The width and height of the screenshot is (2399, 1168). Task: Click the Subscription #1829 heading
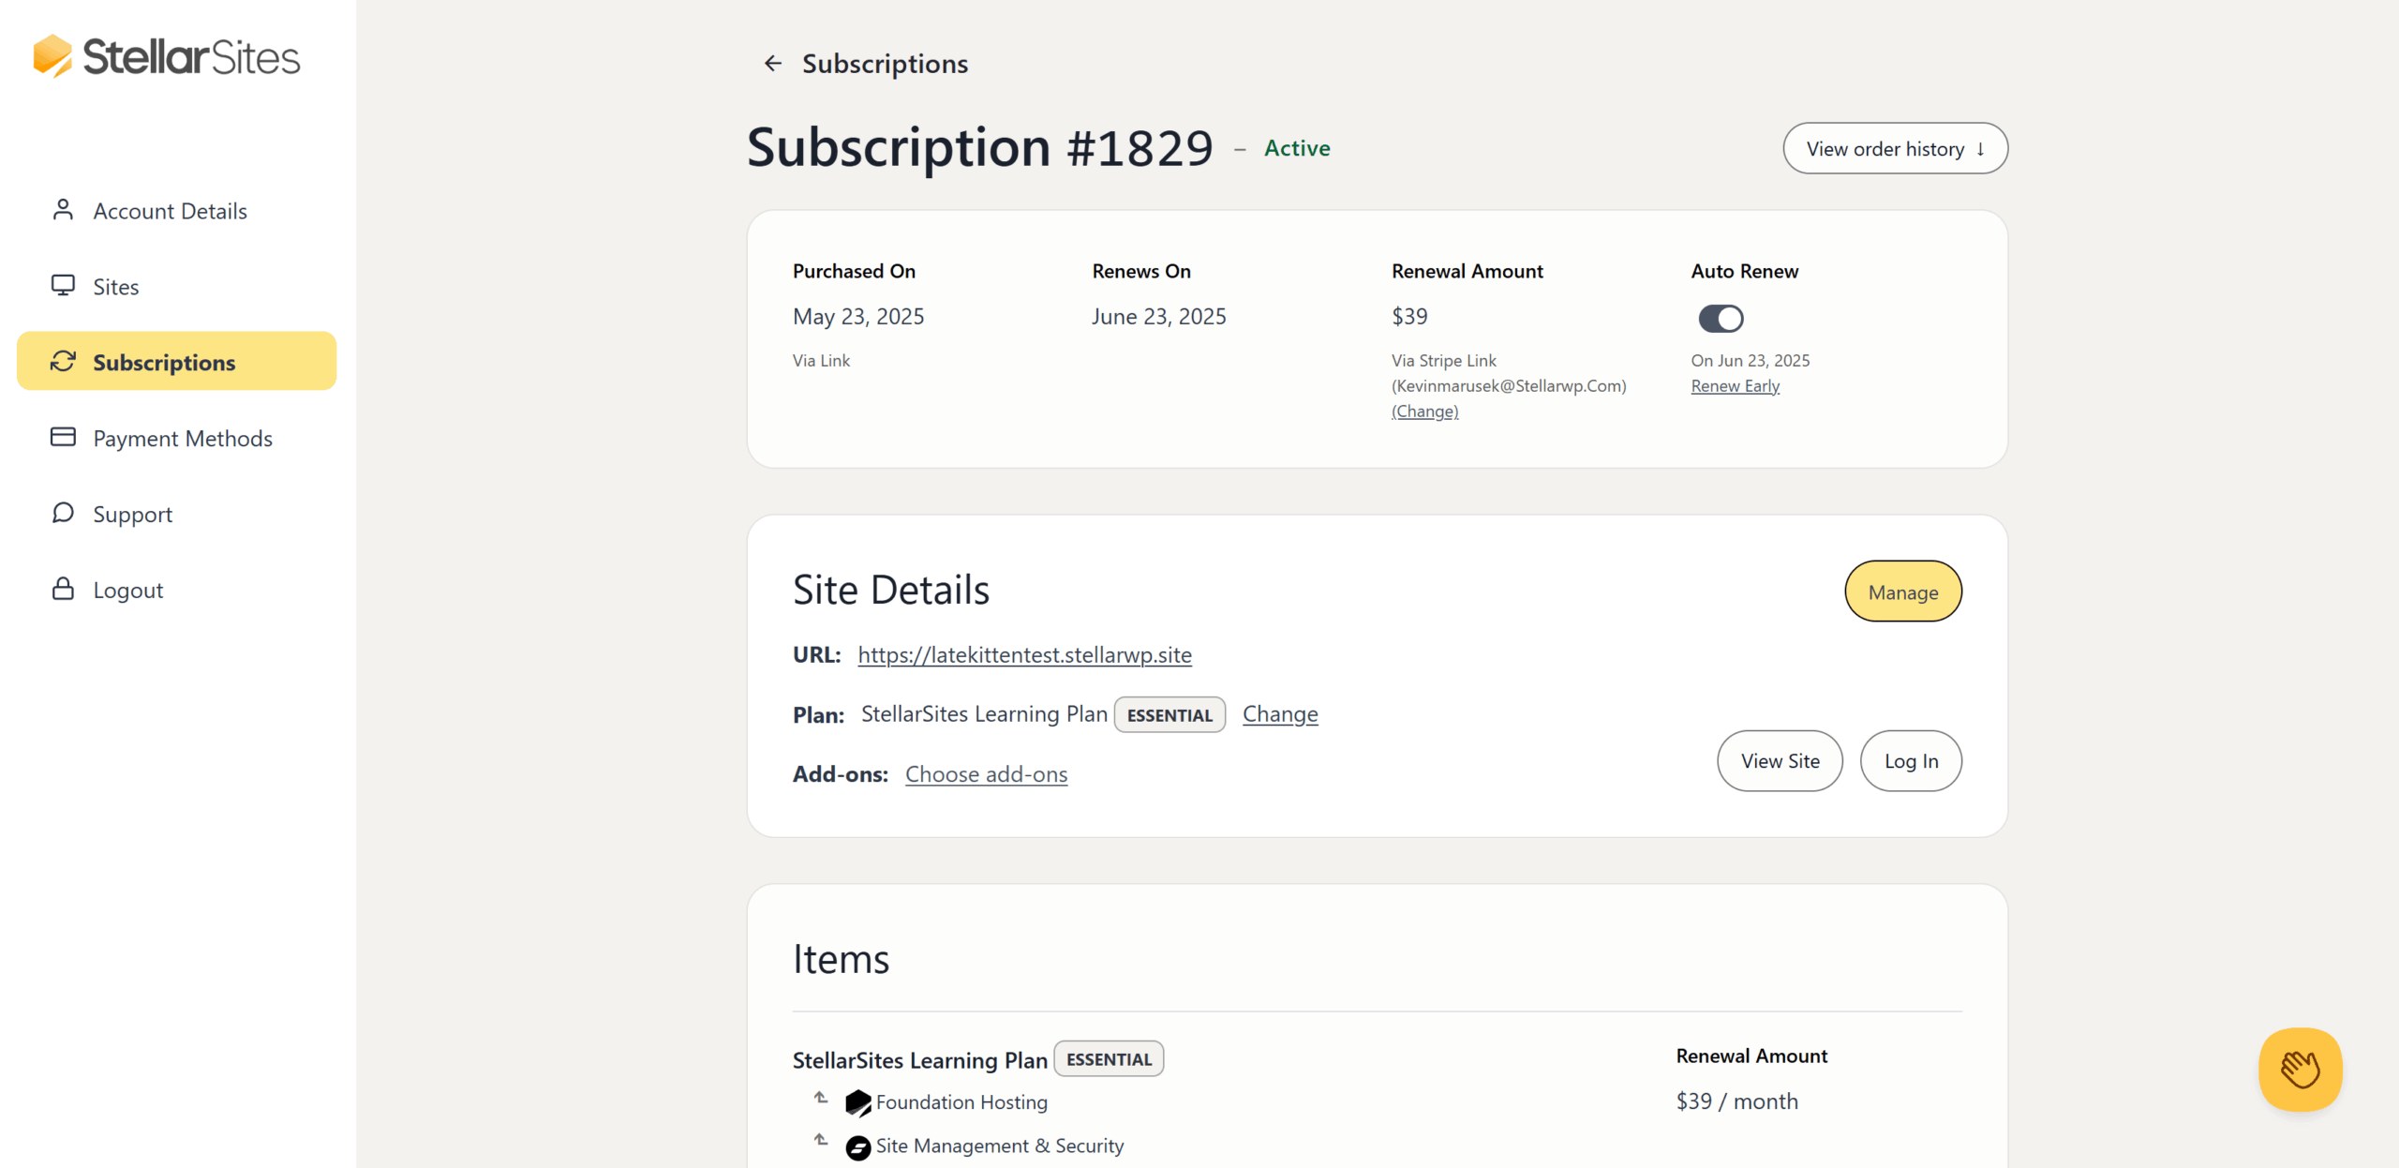(979, 147)
